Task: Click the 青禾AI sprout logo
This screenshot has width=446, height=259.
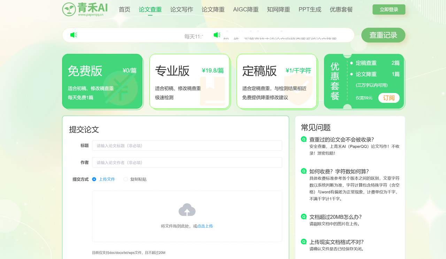Action: click(x=85, y=9)
